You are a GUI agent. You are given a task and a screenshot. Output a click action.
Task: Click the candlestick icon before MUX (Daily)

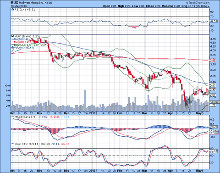coord(12,36)
